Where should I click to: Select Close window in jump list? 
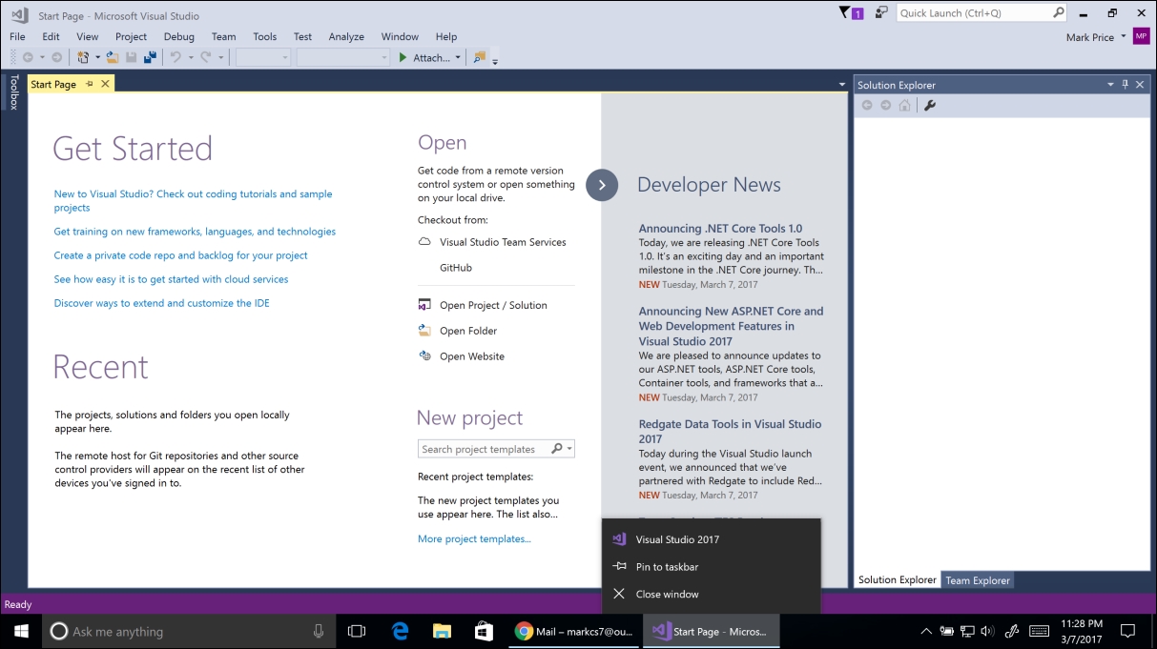coord(712,594)
